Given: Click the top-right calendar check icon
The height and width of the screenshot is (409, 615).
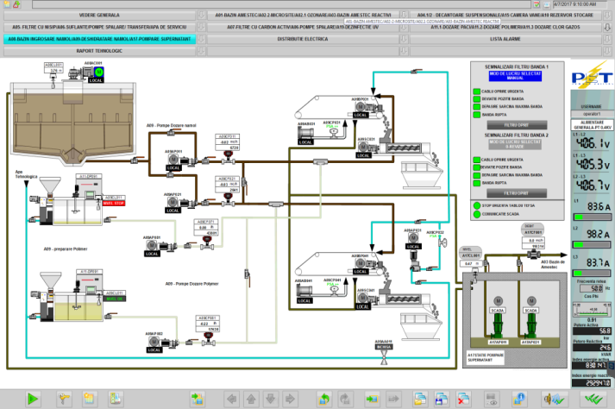Looking at the screenshot, I should coord(537,4).
